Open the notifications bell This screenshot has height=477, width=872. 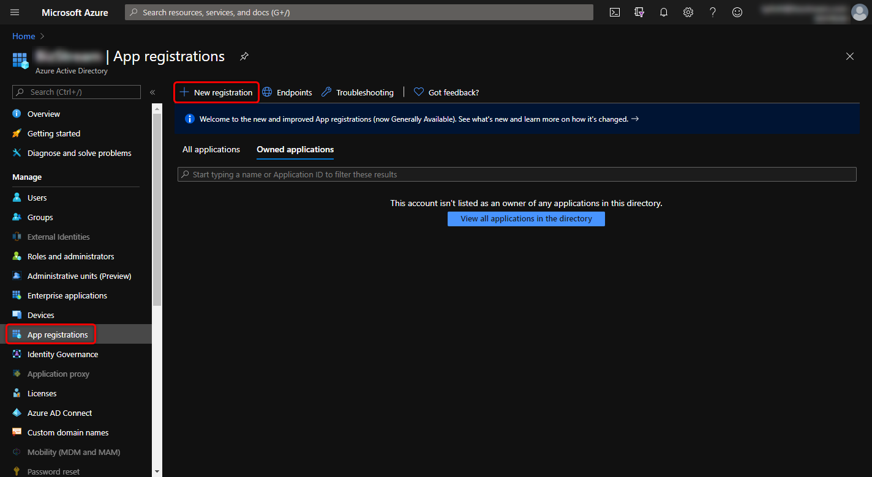pyautogui.click(x=664, y=12)
